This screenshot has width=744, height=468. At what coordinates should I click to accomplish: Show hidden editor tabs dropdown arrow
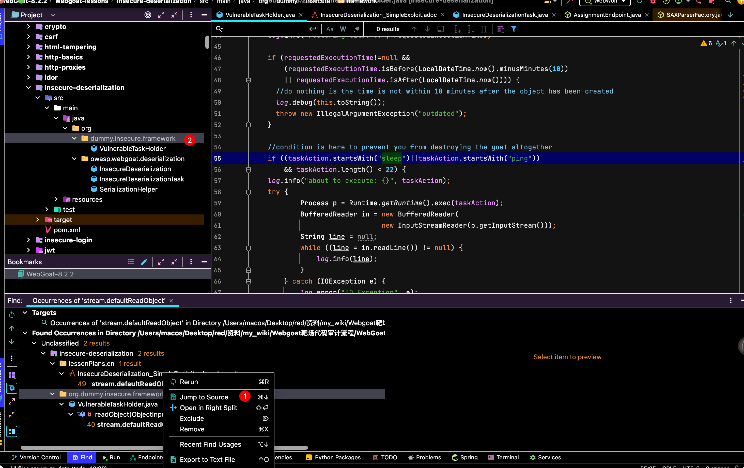[x=730, y=15]
